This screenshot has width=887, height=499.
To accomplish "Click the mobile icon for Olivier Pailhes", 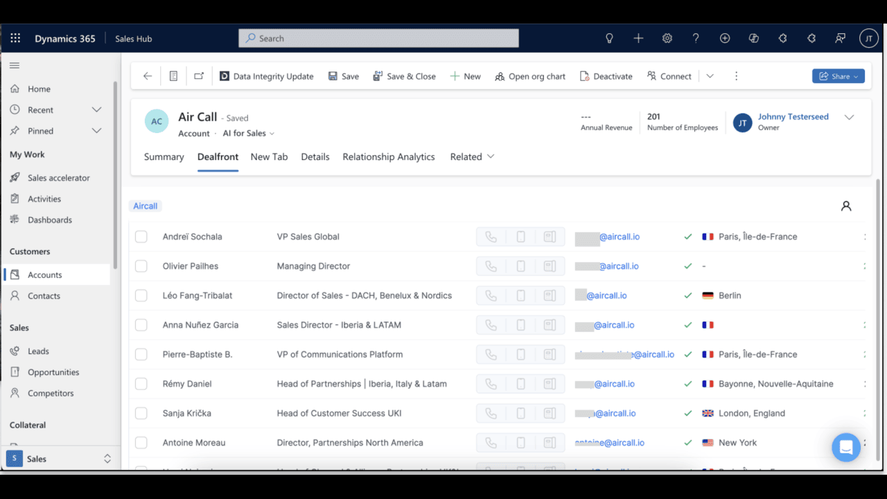I will (520, 266).
